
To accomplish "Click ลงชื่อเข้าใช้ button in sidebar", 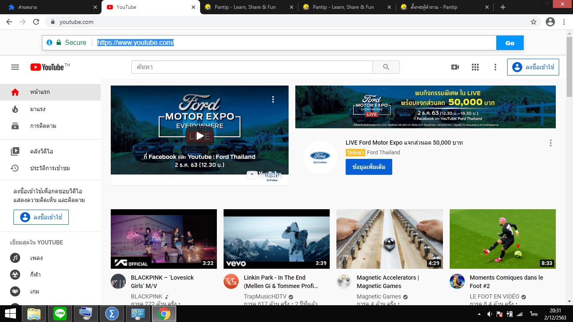I will pyautogui.click(x=41, y=217).
